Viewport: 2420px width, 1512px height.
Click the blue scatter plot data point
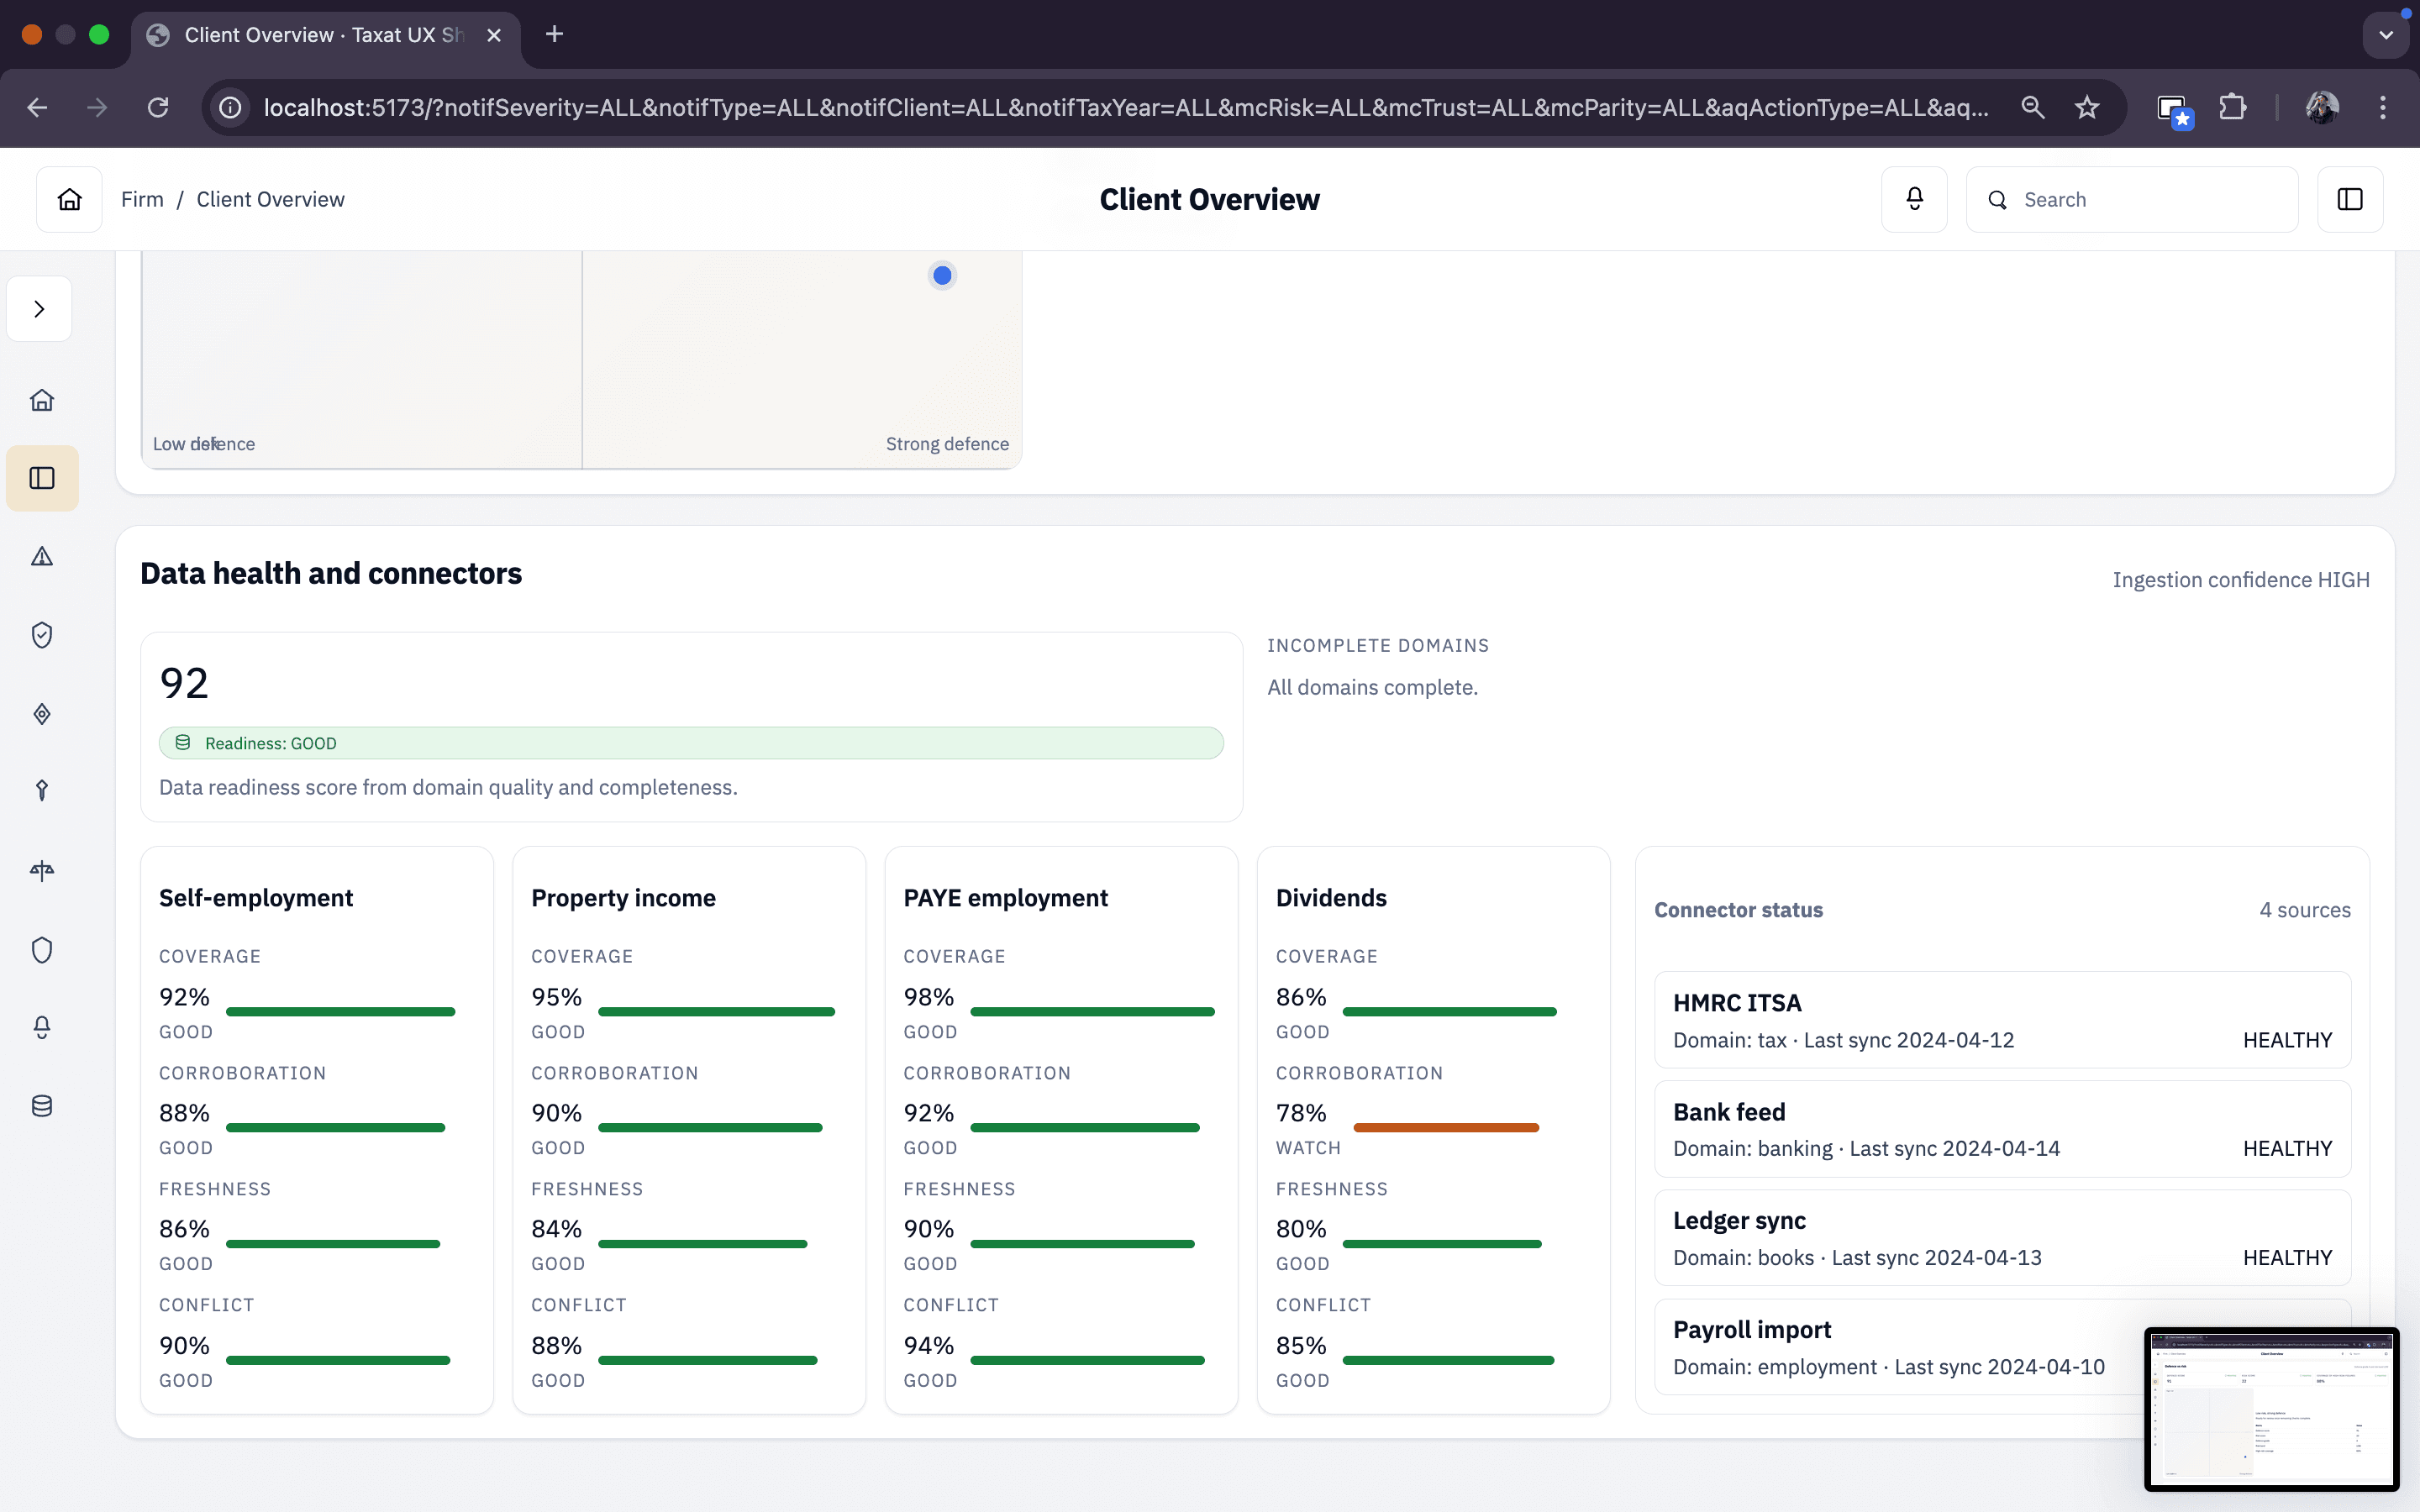coord(942,275)
